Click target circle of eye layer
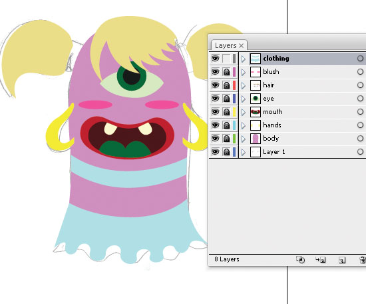The width and height of the screenshot is (366, 304). click(360, 99)
